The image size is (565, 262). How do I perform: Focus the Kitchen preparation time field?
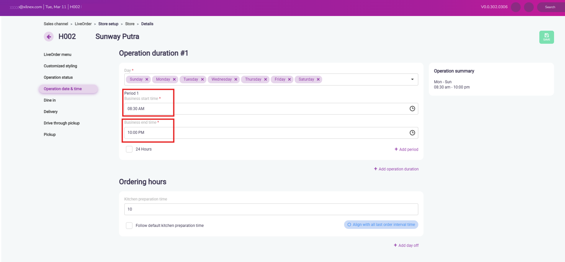pos(271,209)
